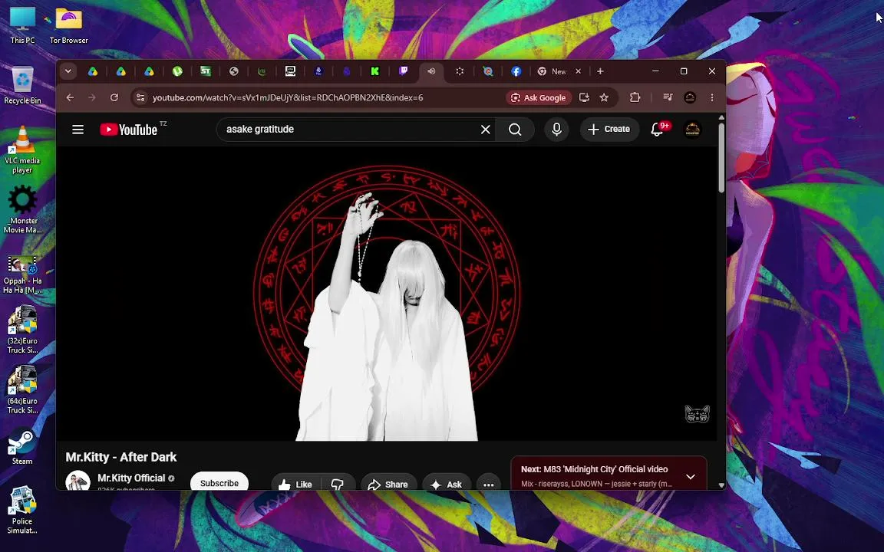Select Police Simulator desktop shortcut
The image size is (884, 552).
pyautogui.click(x=22, y=510)
